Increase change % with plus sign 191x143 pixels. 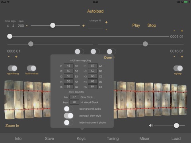coord(106,22)
